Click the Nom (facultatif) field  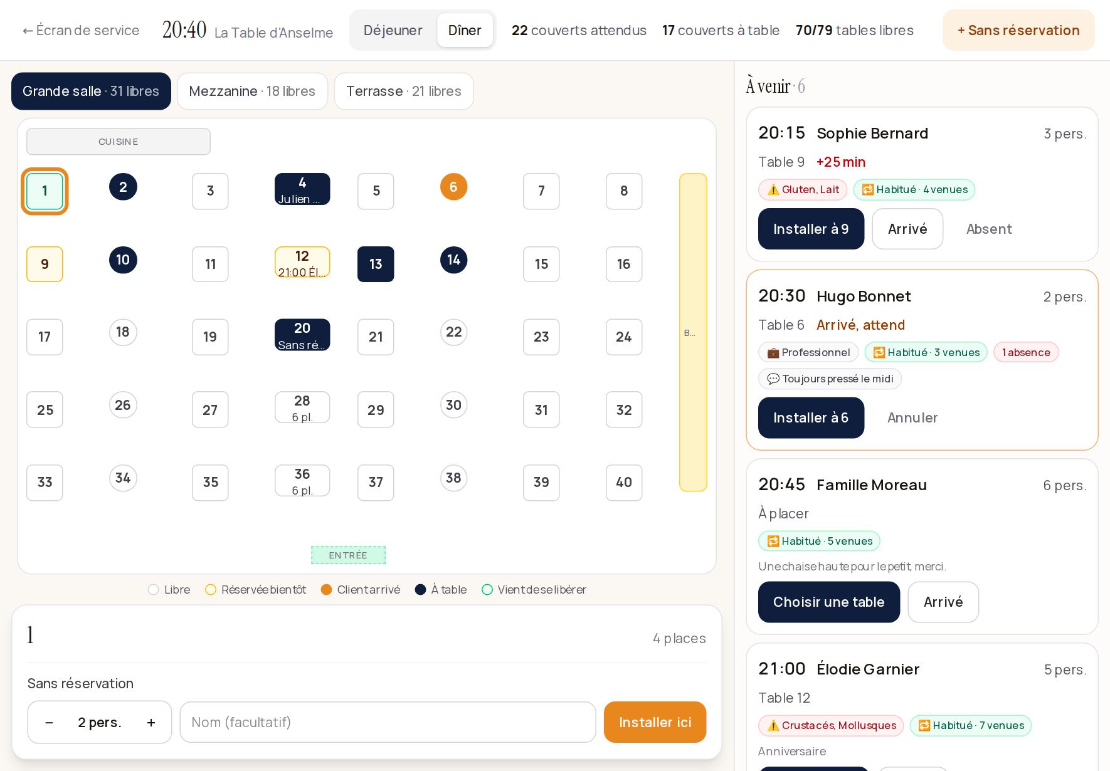388,722
